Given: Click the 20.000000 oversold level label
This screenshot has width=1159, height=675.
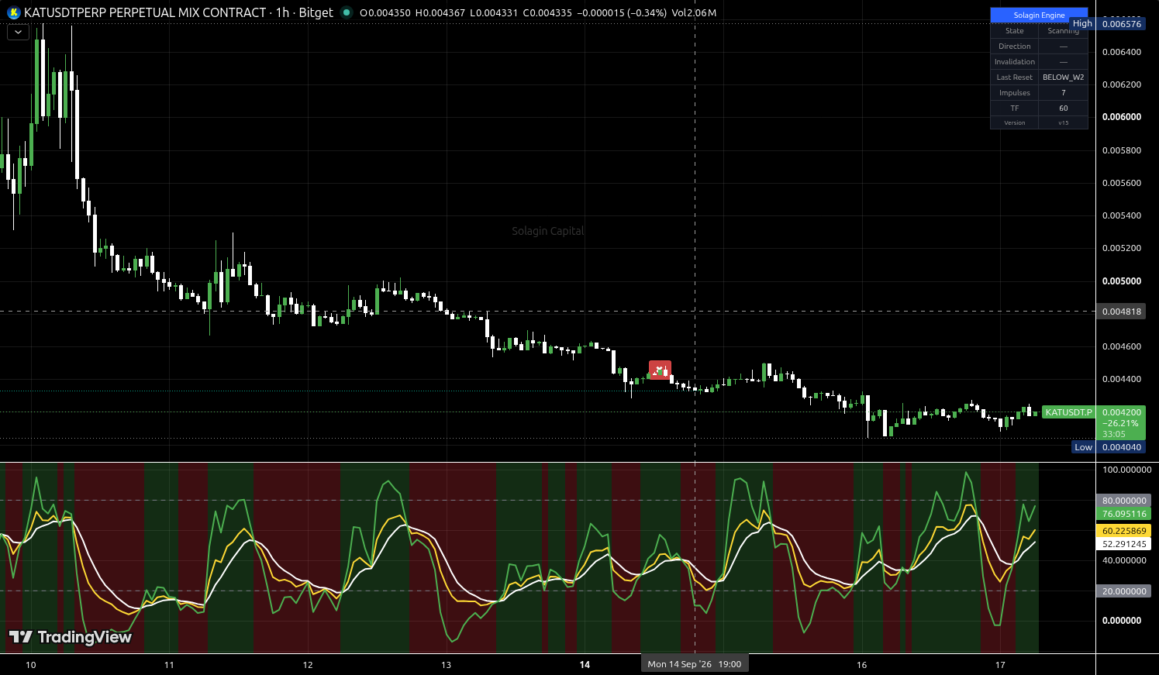Looking at the screenshot, I should click(1123, 591).
